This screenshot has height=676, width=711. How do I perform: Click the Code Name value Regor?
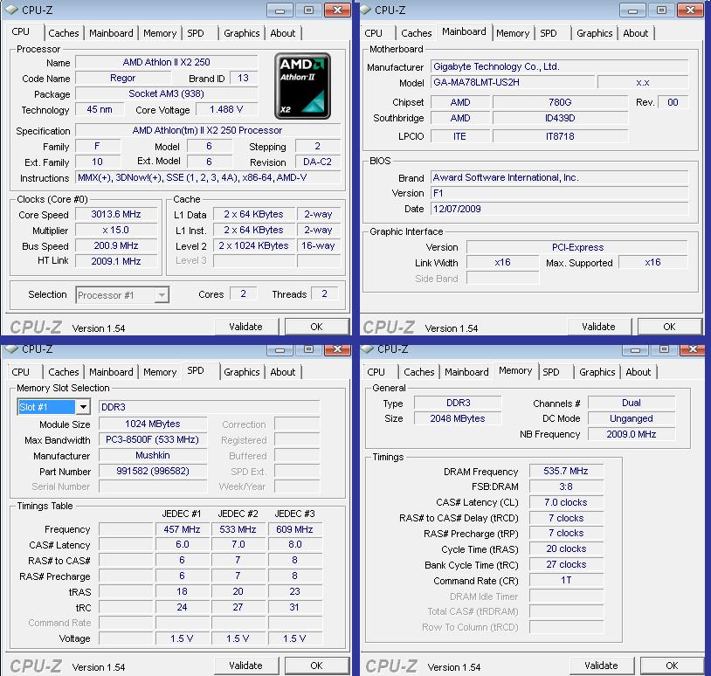123,78
